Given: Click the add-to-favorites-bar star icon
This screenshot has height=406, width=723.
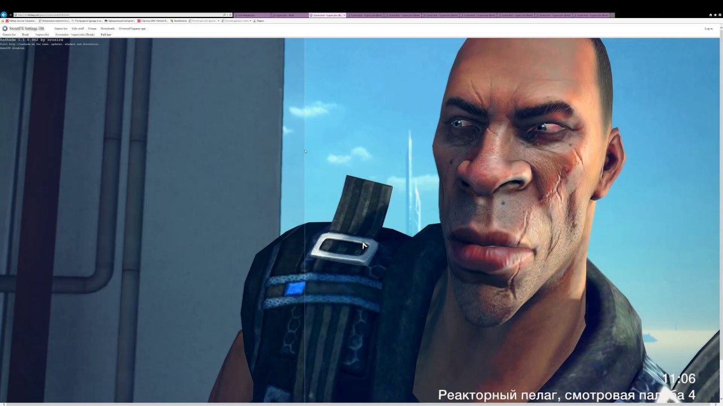Looking at the screenshot, I should 3,21.
